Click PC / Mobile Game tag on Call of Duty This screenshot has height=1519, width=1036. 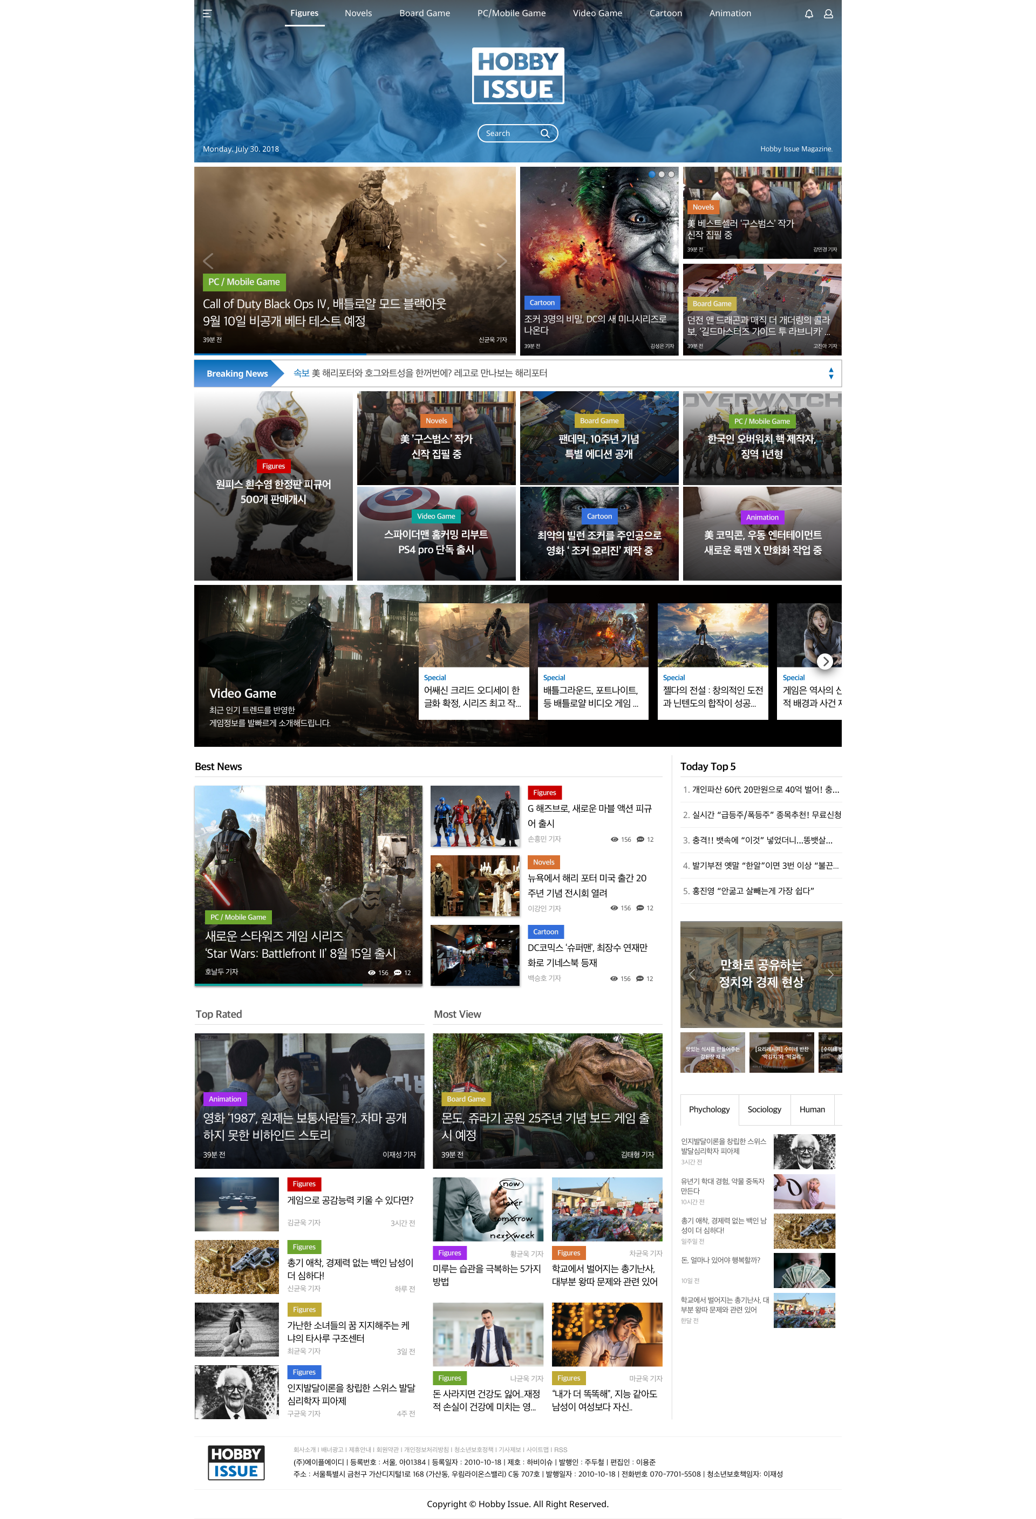(x=244, y=282)
